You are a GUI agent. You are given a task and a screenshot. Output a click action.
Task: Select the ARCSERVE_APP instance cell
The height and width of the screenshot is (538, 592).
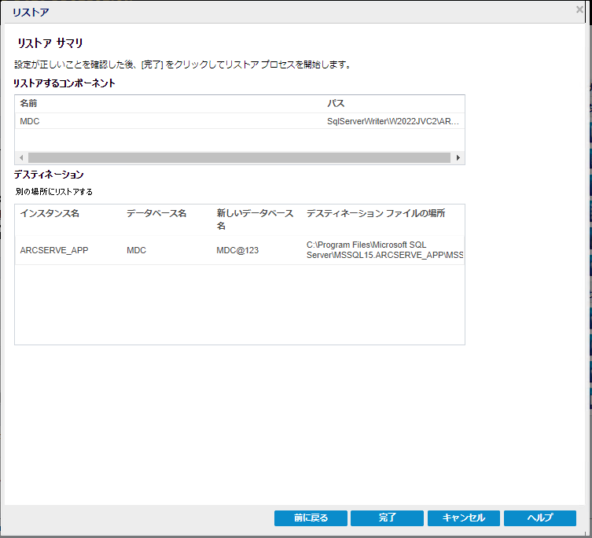click(x=54, y=250)
